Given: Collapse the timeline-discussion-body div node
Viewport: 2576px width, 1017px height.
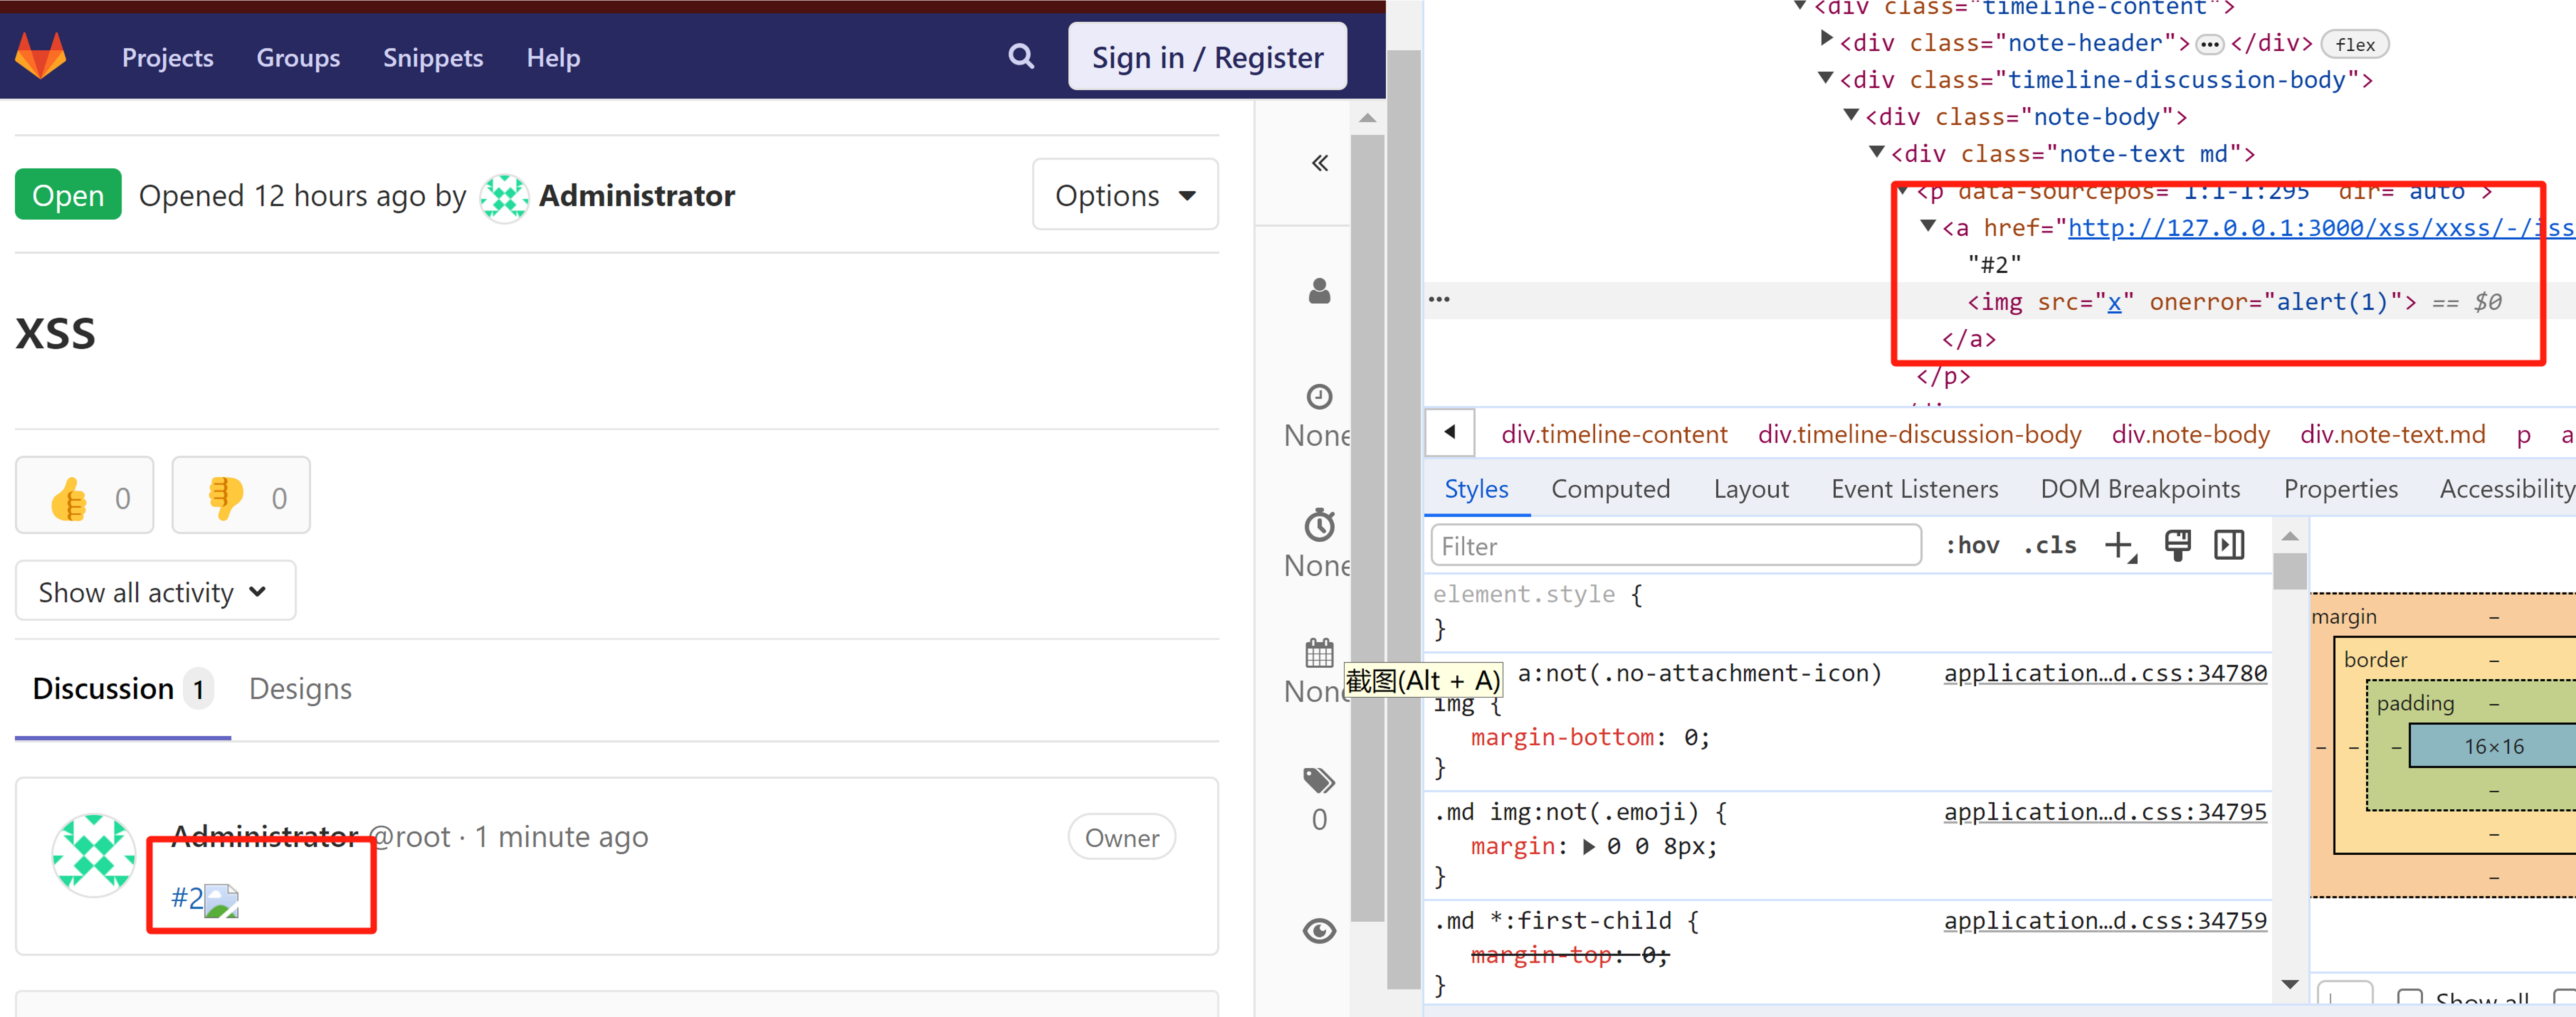Looking at the screenshot, I should coord(1825,78).
